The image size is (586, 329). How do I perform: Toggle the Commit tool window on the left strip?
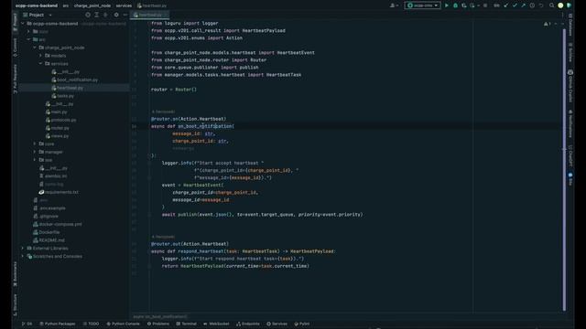coord(15,47)
